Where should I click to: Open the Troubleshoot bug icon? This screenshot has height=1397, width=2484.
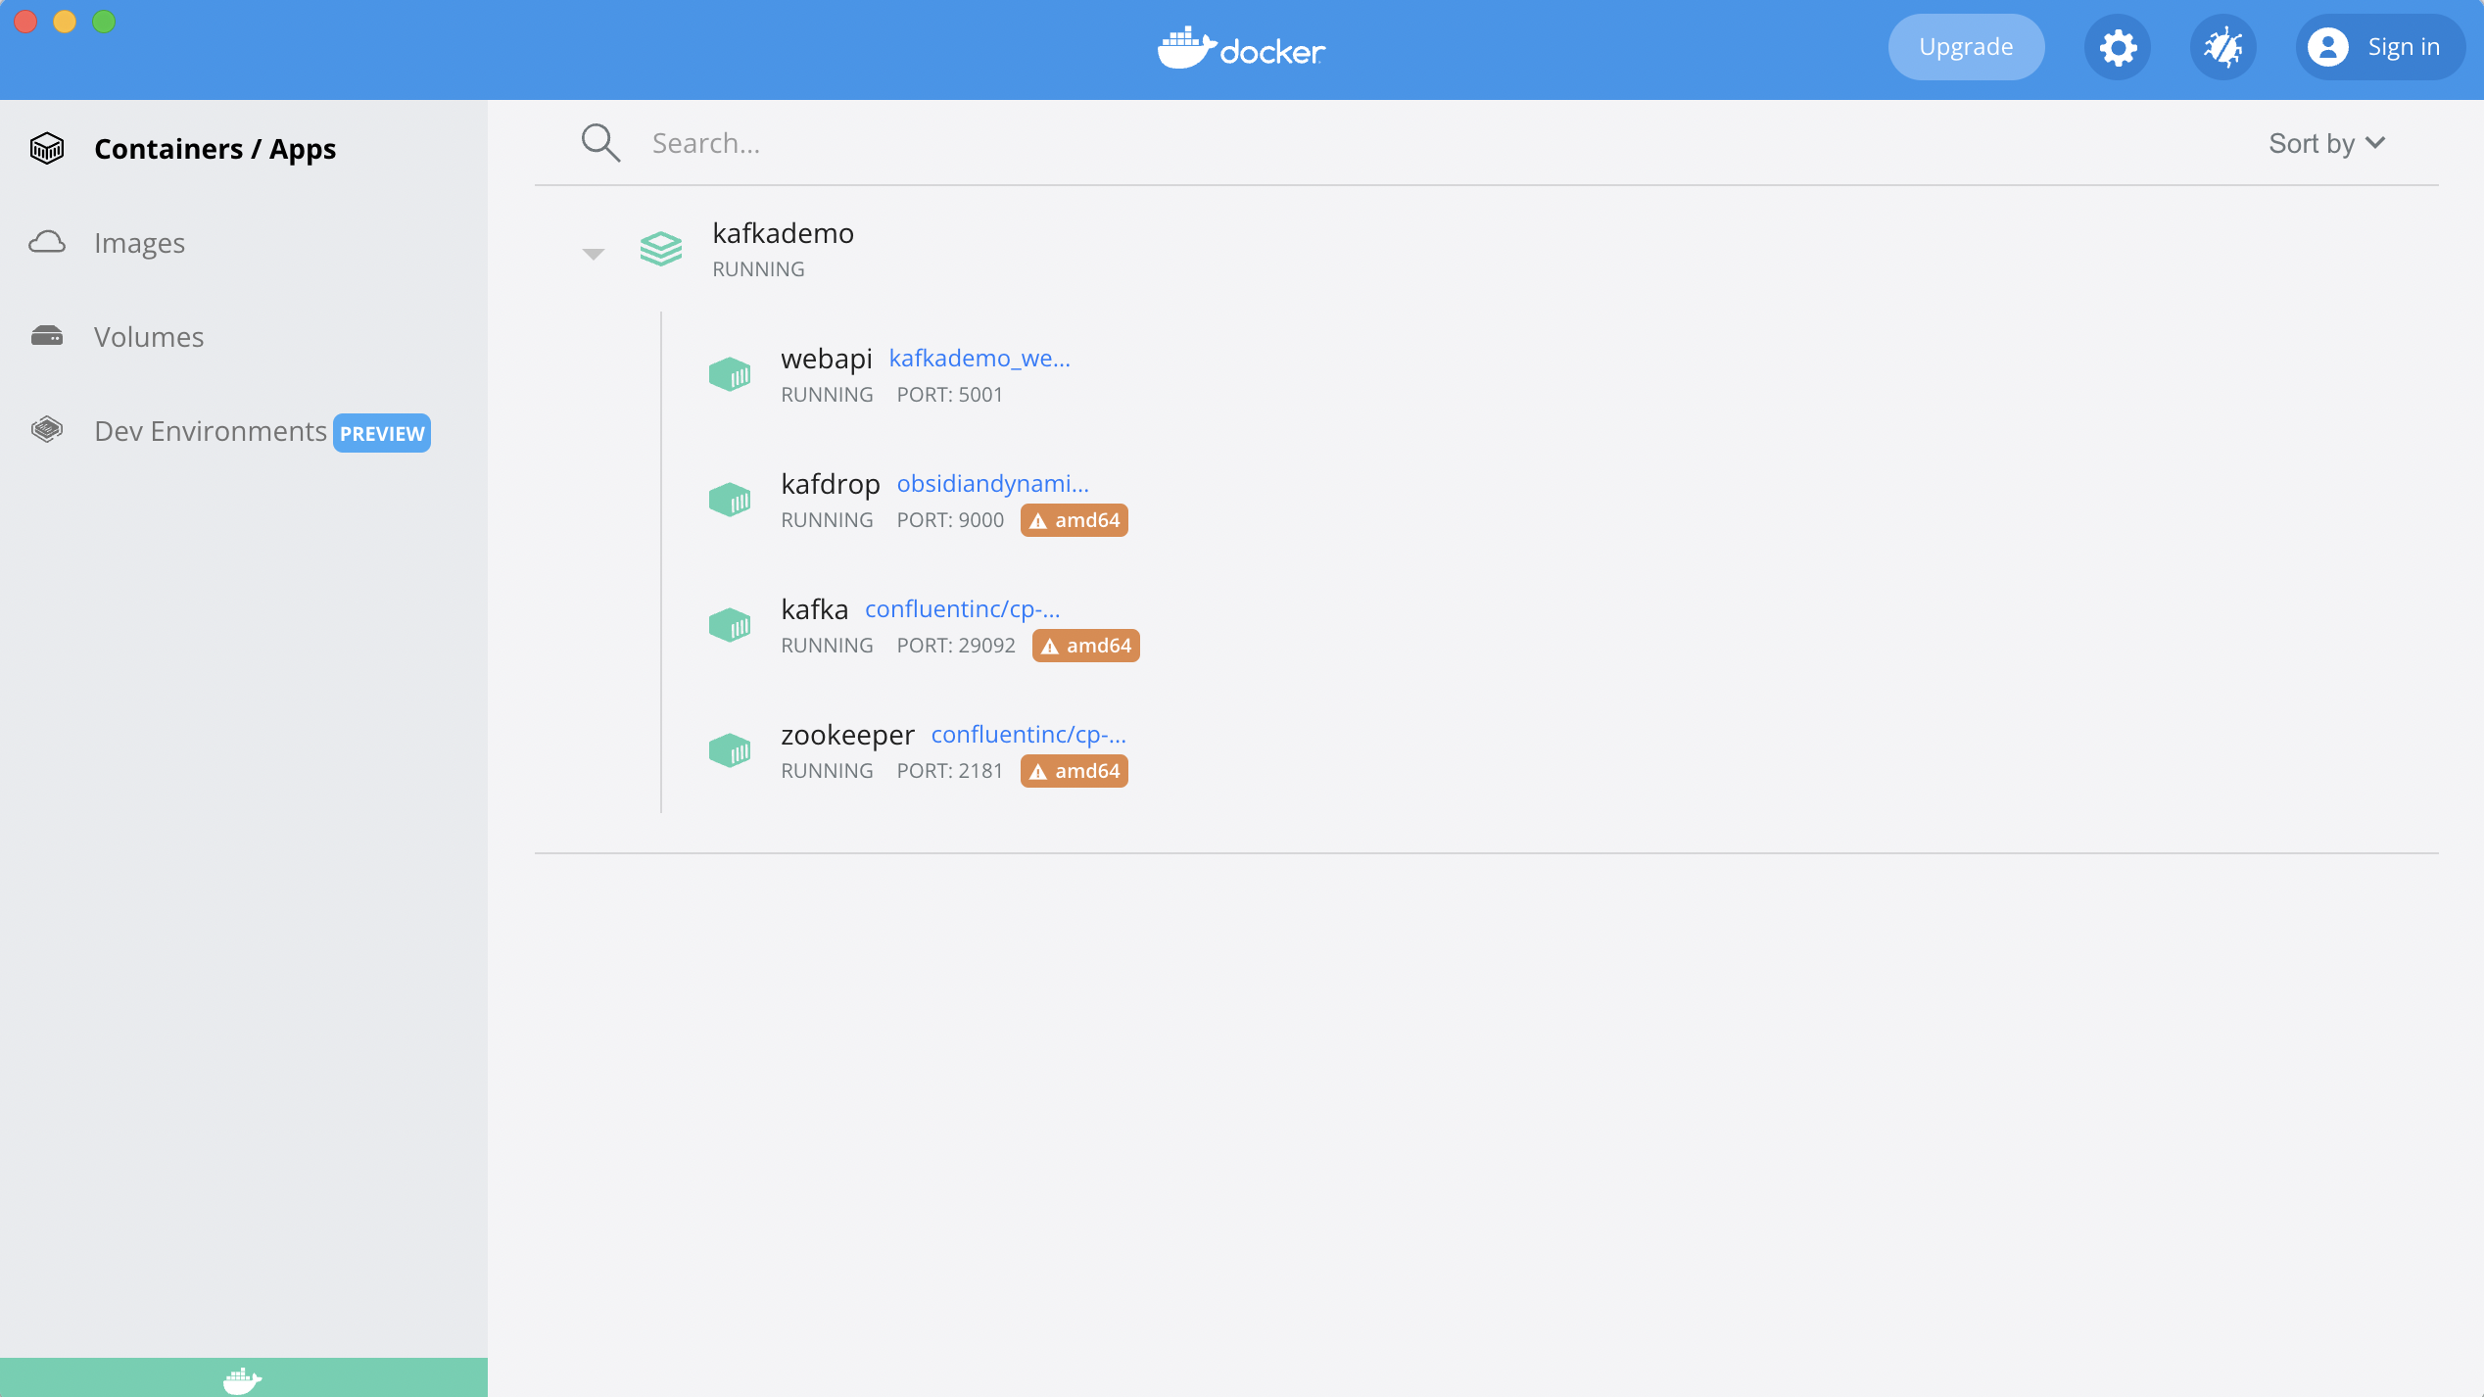[2222, 47]
